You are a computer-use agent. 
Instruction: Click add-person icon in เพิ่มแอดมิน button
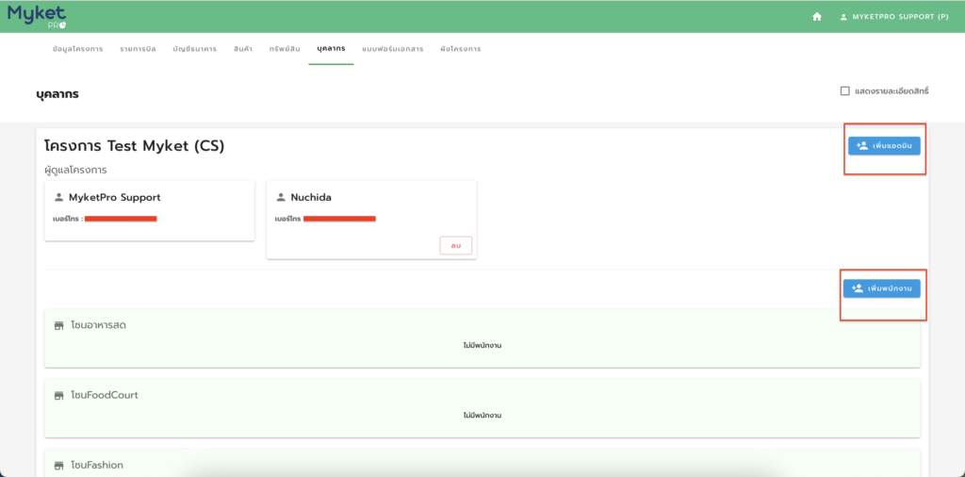click(x=862, y=146)
